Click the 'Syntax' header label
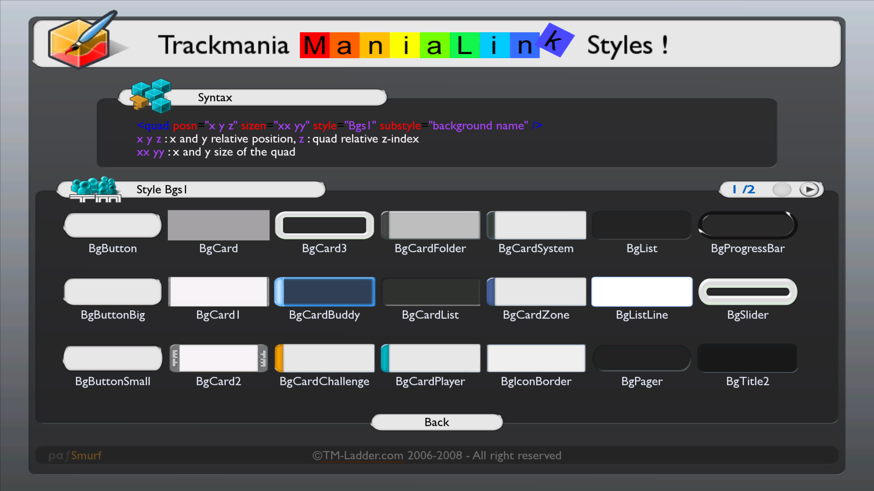The image size is (874, 491). point(215,98)
